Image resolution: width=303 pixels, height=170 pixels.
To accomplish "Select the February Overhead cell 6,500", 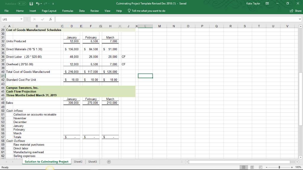I will pos(91,64).
